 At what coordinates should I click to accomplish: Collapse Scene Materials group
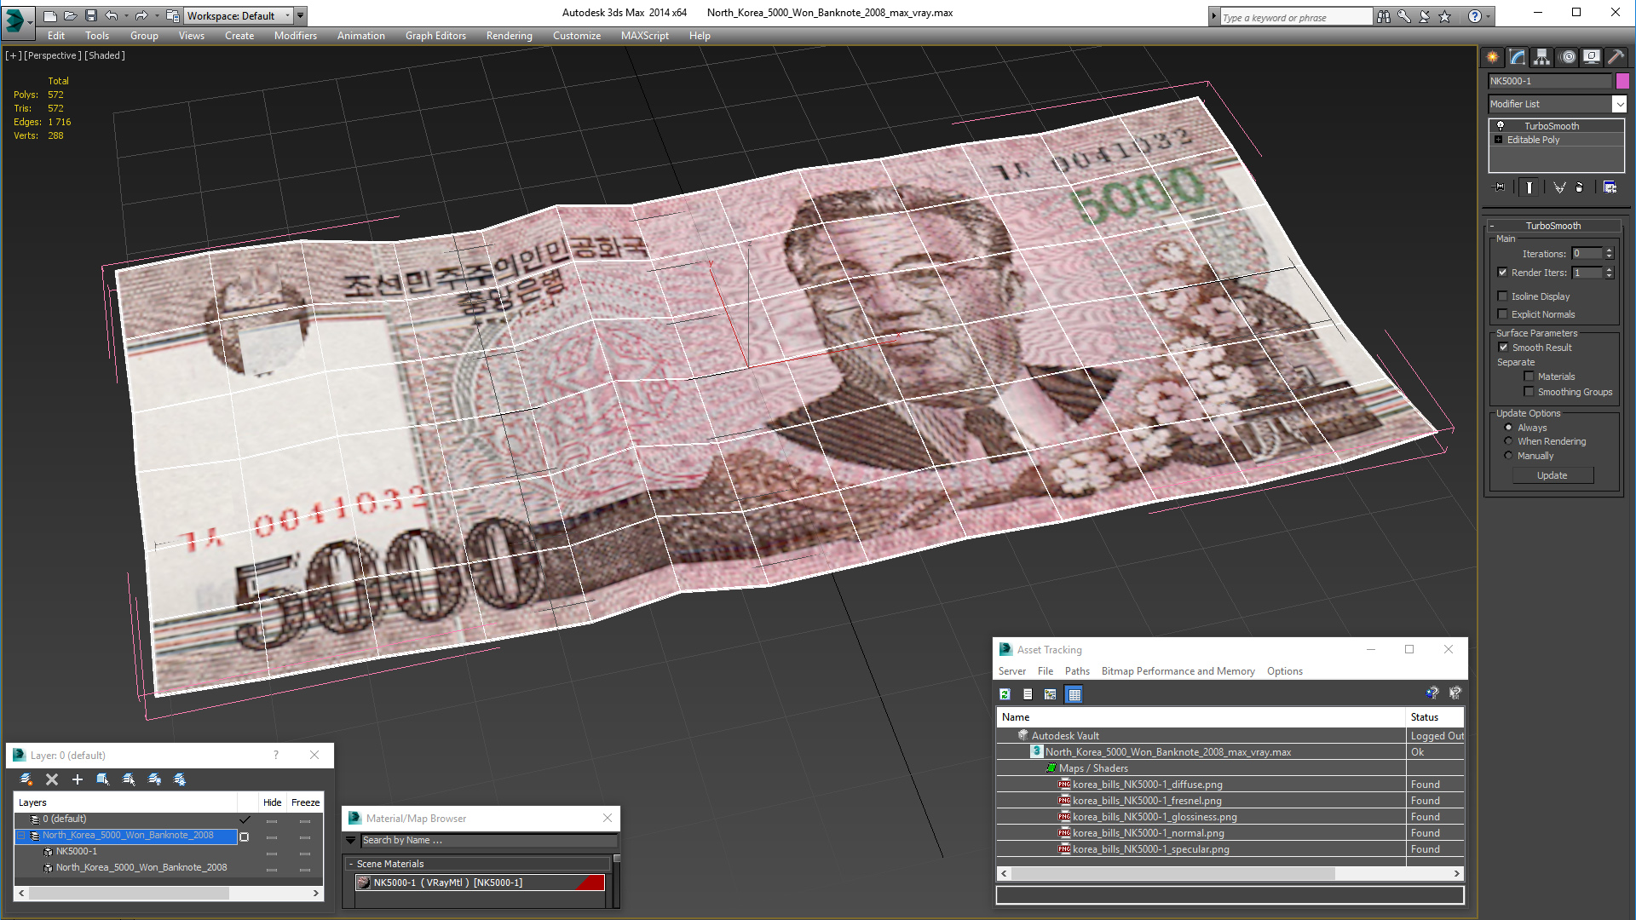(x=350, y=864)
